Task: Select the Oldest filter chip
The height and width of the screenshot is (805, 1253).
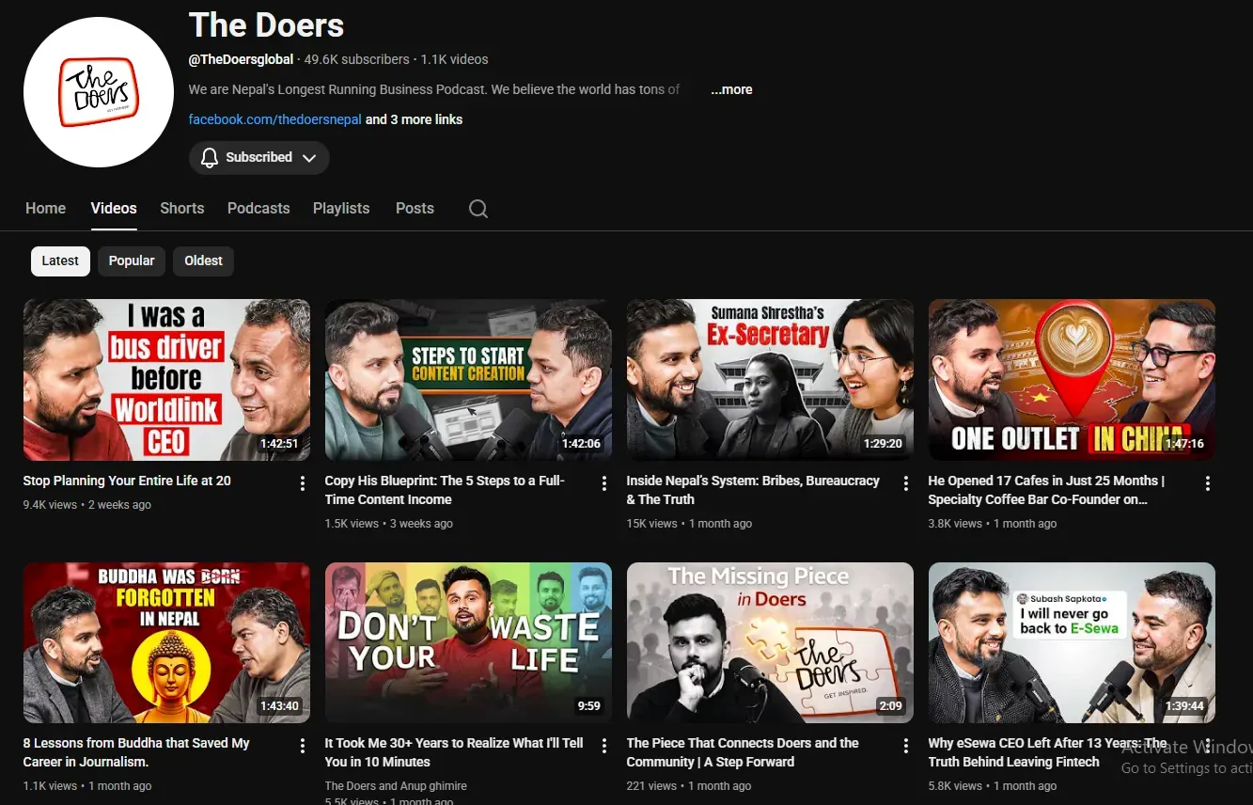Action: coord(203,260)
